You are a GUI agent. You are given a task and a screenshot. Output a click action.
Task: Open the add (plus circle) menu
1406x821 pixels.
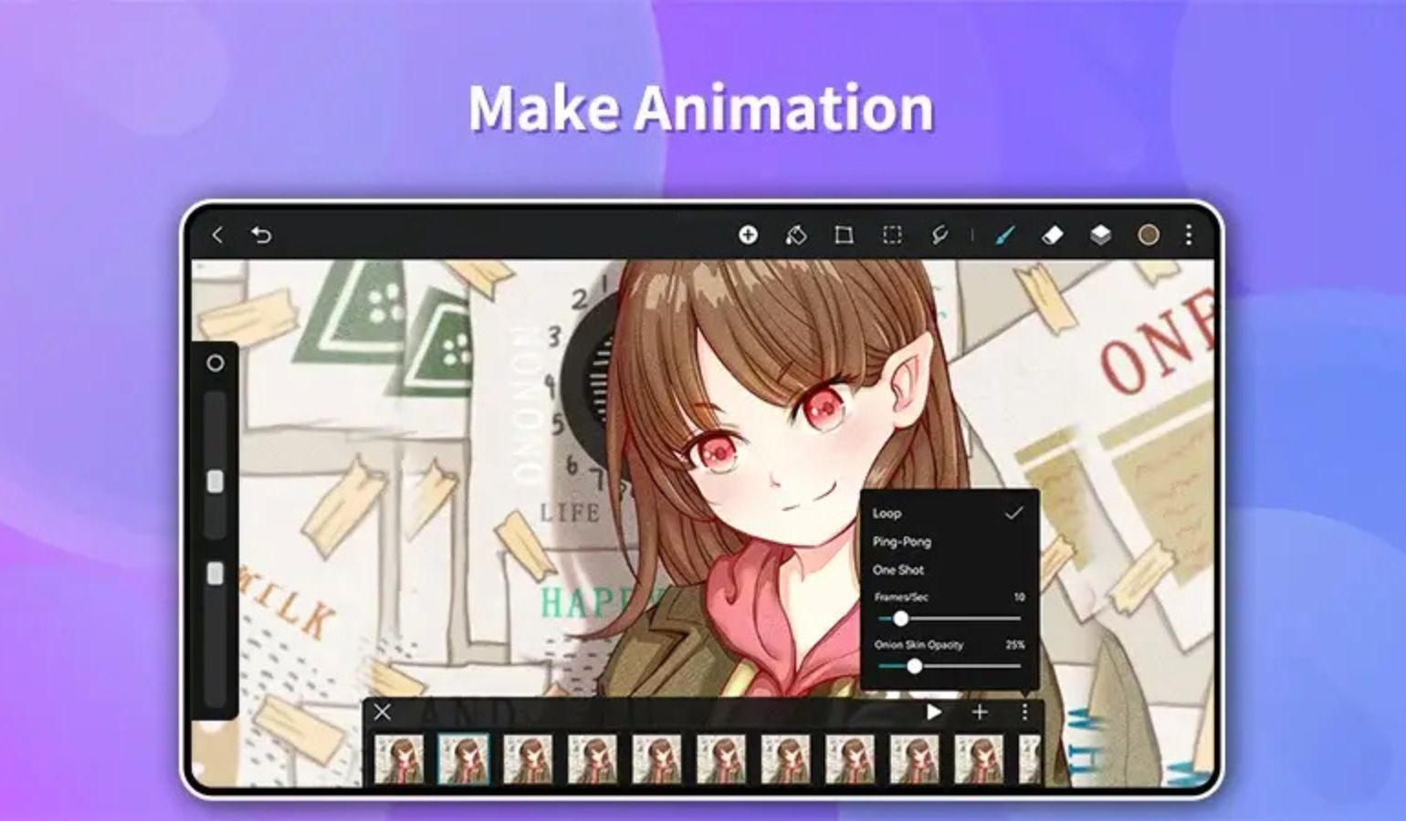(x=748, y=235)
